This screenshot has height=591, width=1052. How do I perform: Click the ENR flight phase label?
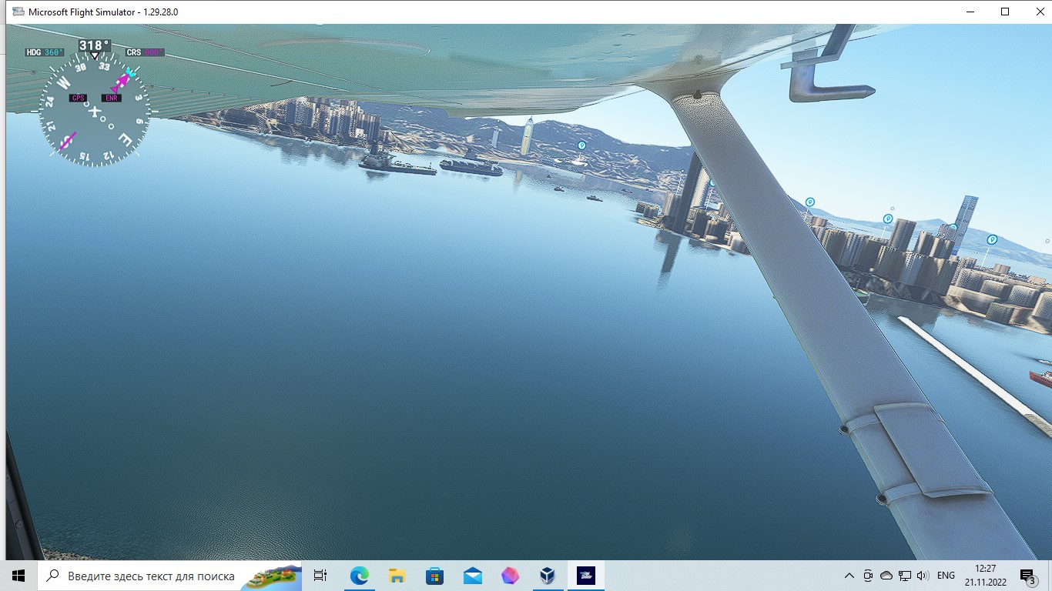(112, 98)
